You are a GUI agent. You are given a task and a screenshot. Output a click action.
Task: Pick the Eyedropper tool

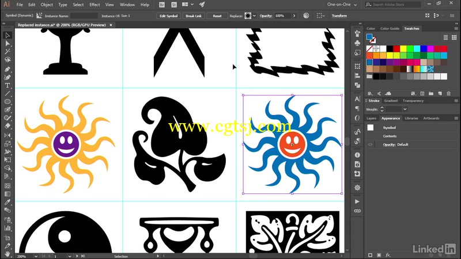7,202
